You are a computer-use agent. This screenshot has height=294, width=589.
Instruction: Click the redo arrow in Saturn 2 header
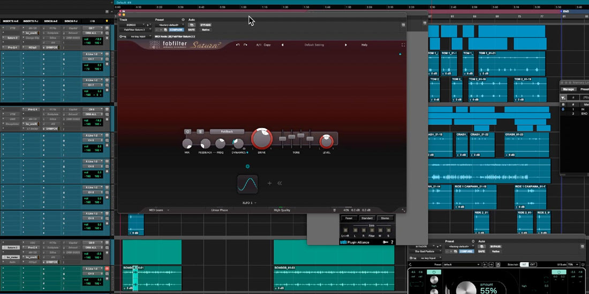(x=245, y=44)
